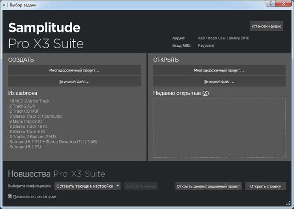Click the Samplitude icon in the title bar
This screenshot has height=209, width=294.
pyautogui.click(x=5, y=5)
